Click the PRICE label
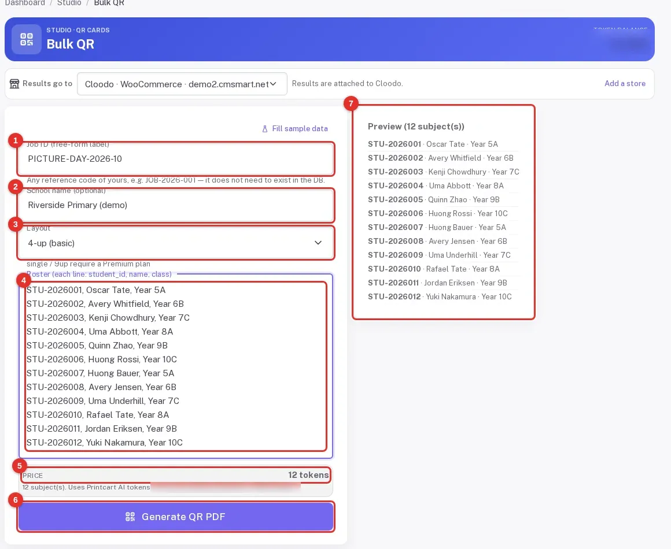 [x=32, y=476]
